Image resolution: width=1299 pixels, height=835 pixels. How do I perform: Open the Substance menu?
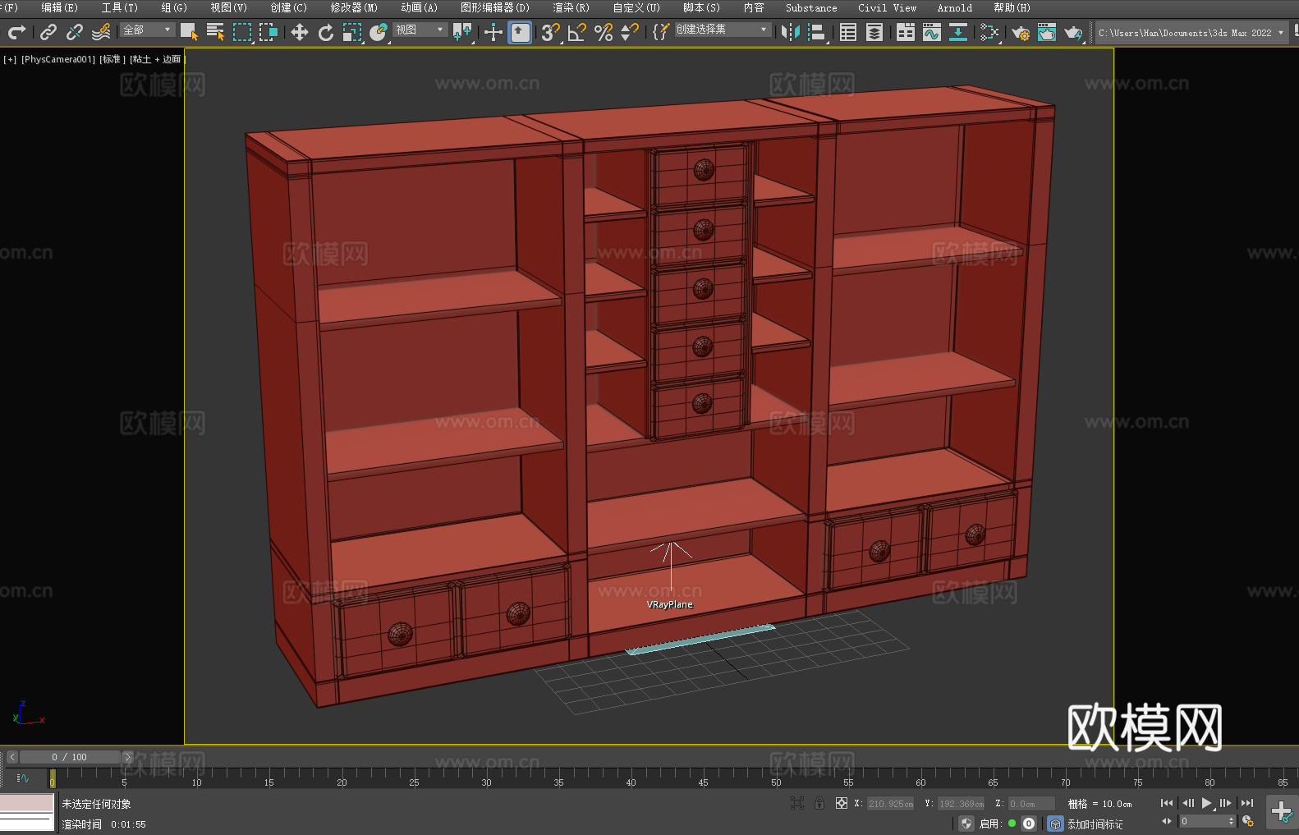coord(811,7)
